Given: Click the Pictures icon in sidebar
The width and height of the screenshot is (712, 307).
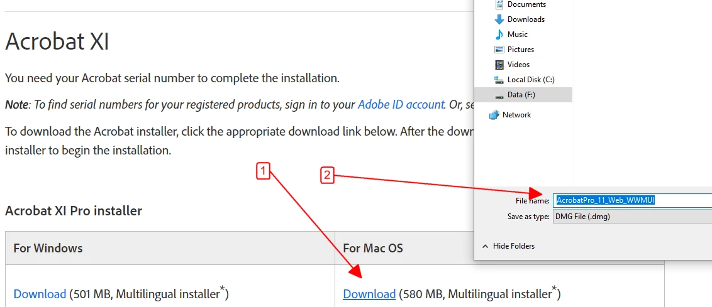Looking at the screenshot, I should coord(499,50).
